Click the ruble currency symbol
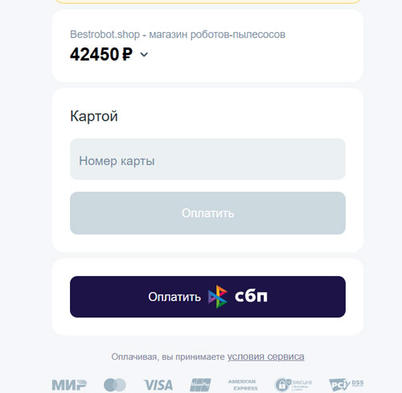The height and width of the screenshot is (393, 402). pos(127,54)
